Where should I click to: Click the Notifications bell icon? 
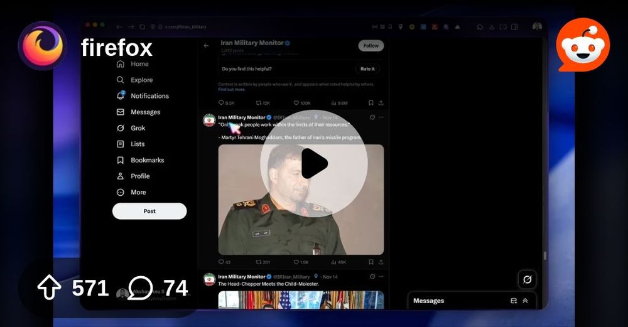121,95
